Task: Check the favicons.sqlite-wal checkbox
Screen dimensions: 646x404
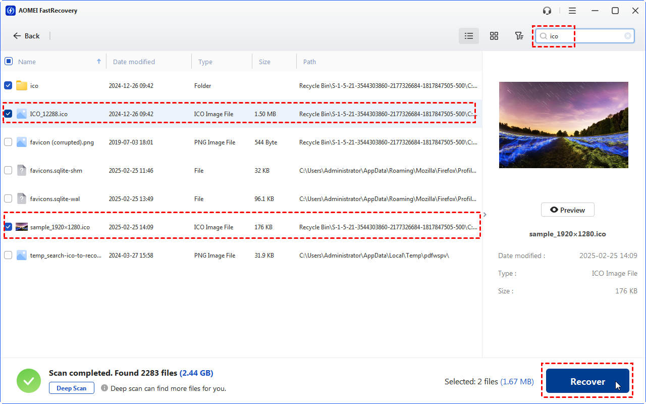Action: coord(8,198)
